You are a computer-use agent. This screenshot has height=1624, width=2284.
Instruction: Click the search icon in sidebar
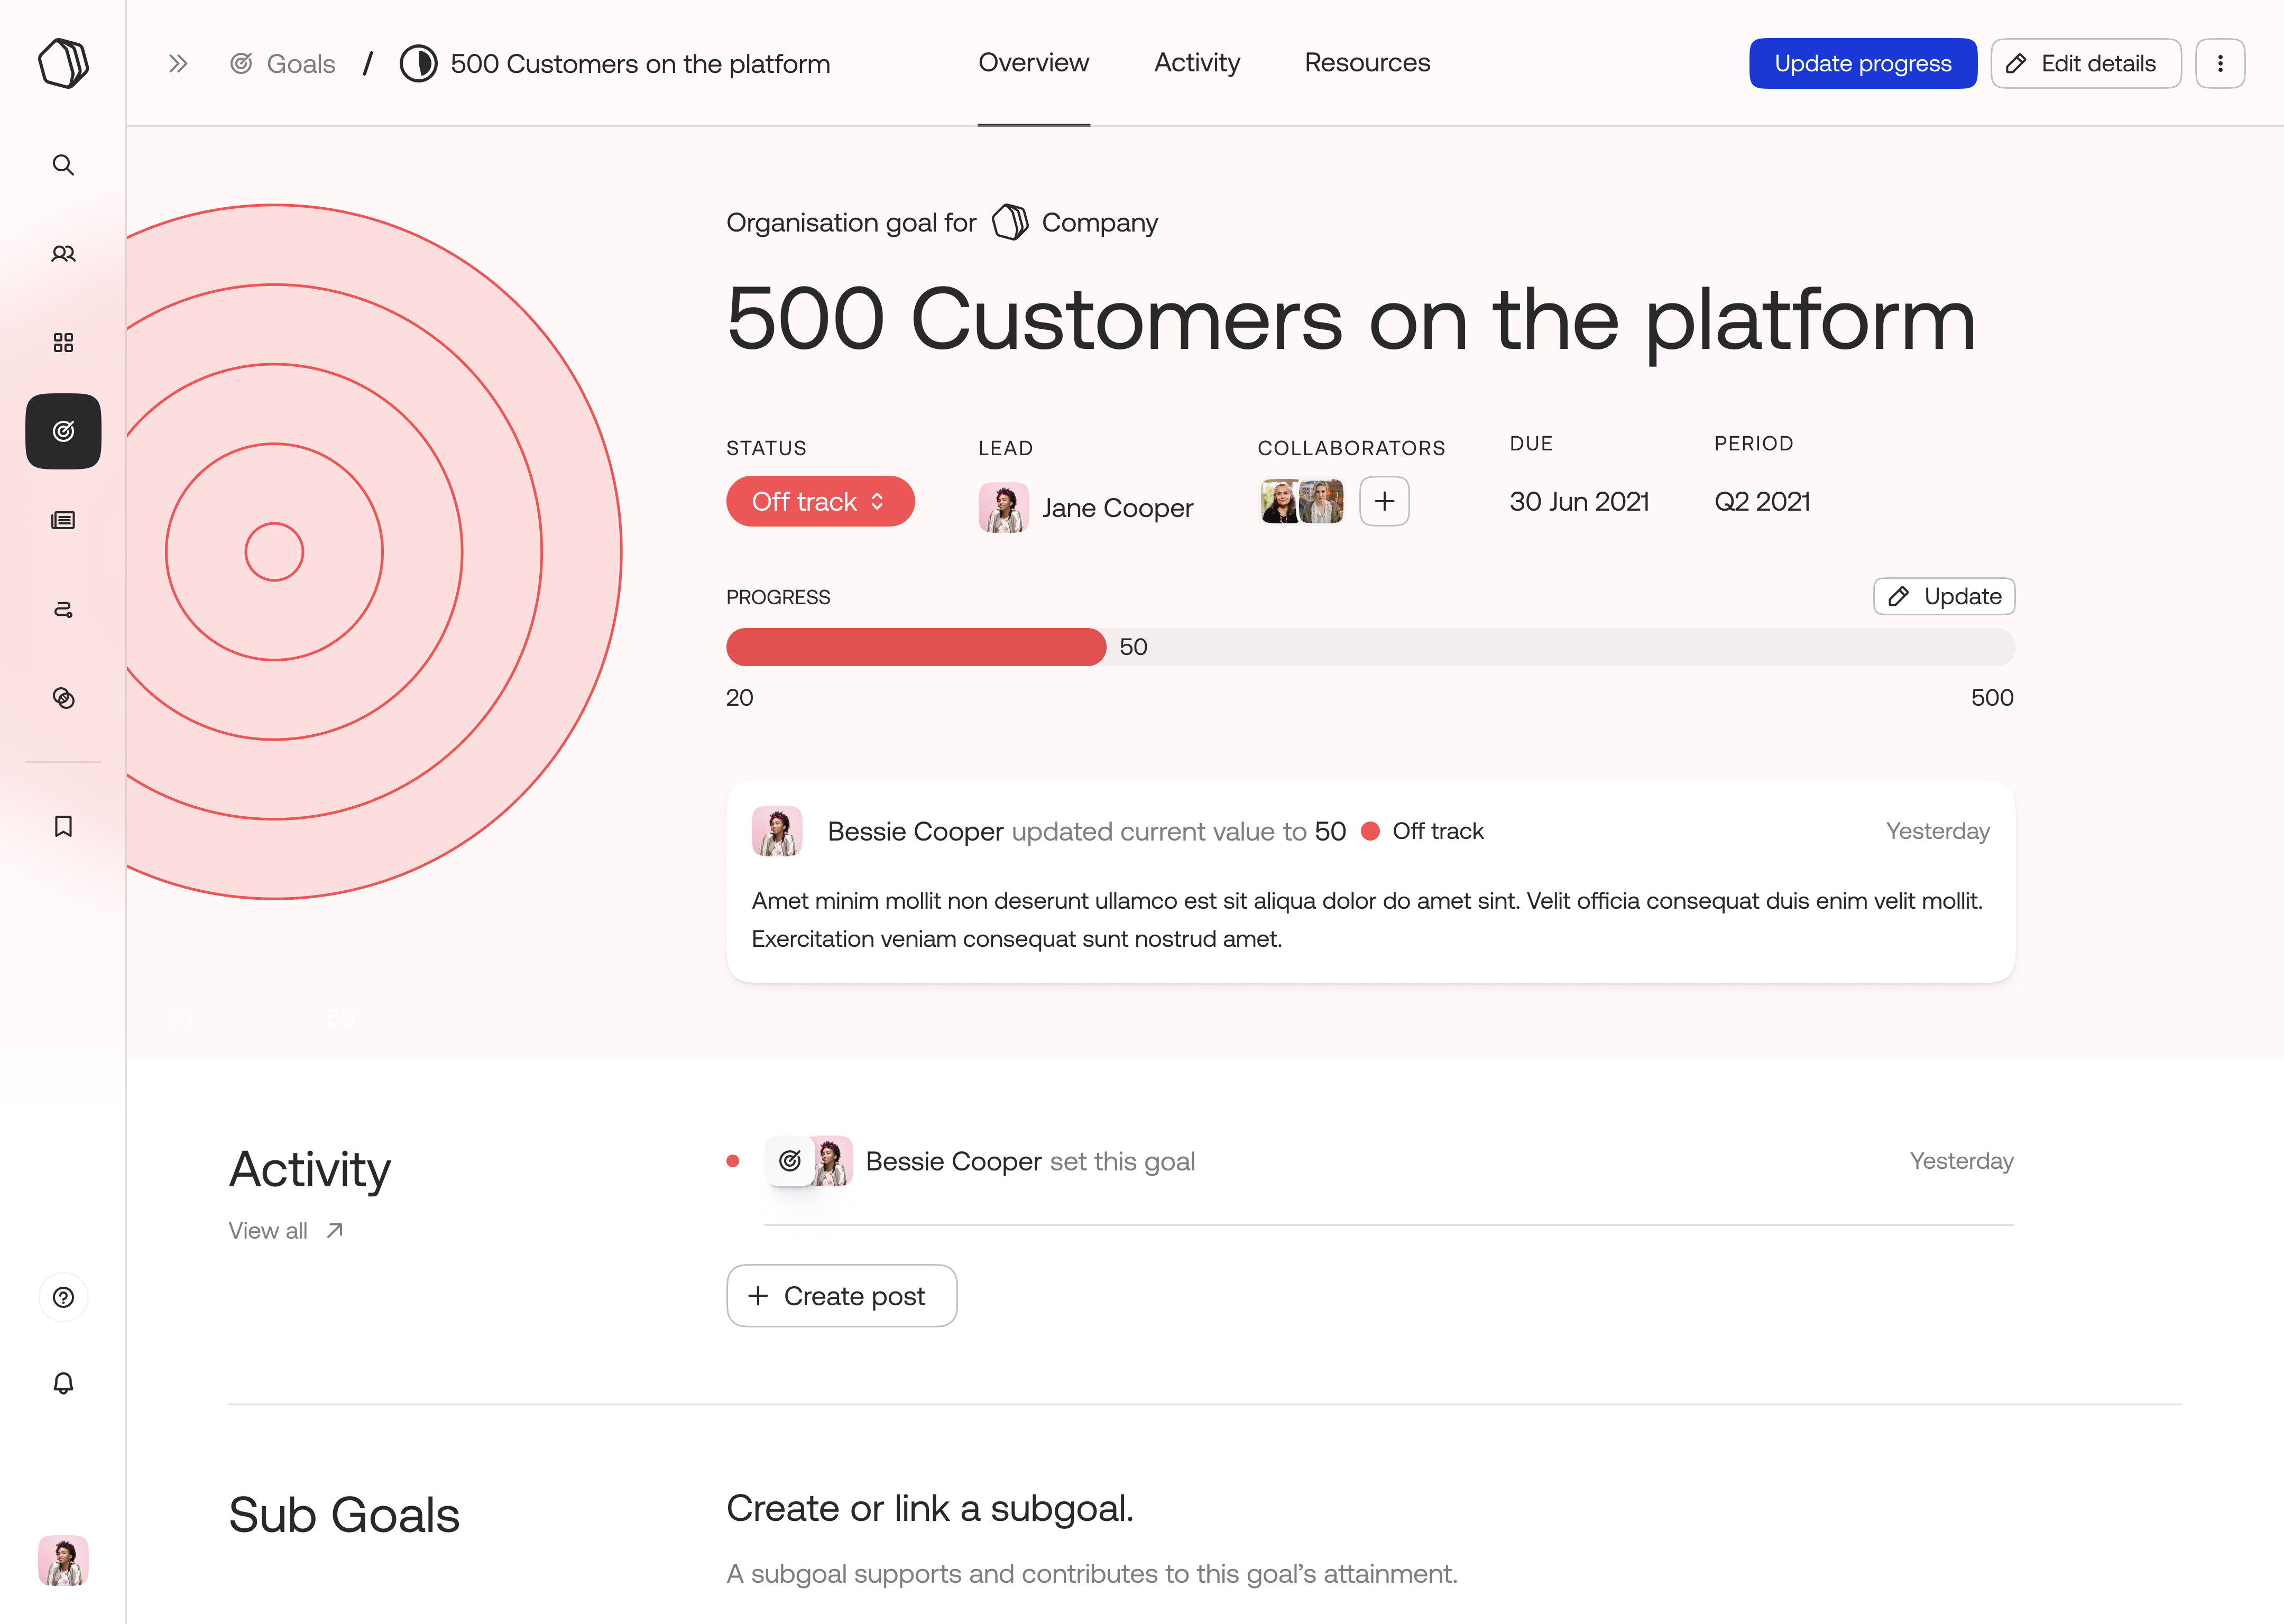point(63,165)
